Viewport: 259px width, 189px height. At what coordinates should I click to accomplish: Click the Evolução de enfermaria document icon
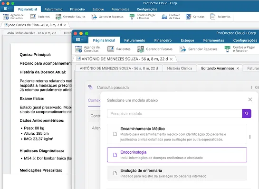115,173
